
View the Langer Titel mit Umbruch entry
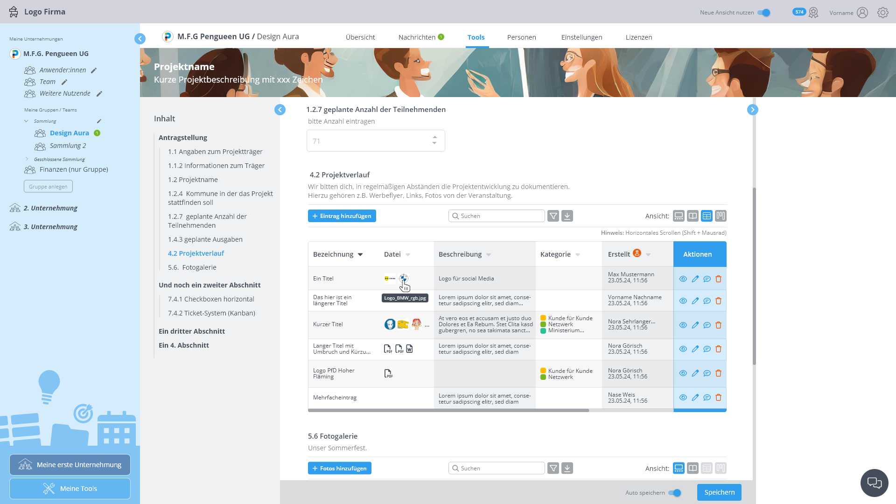click(683, 349)
